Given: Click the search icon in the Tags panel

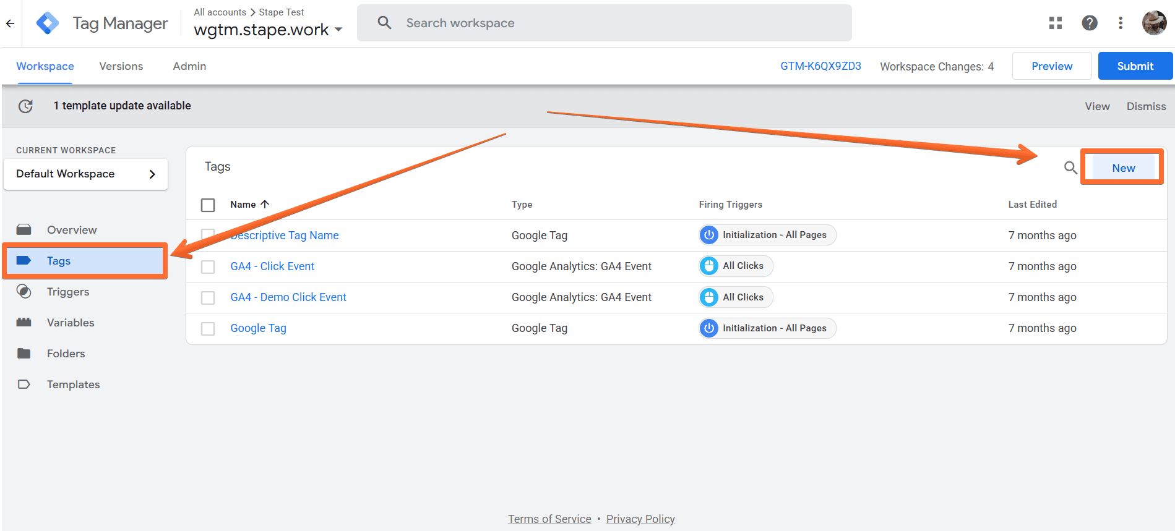Looking at the screenshot, I should point(1070,168).
